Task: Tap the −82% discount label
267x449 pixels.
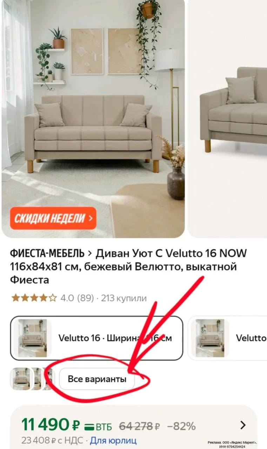Action: click(181, 426)
